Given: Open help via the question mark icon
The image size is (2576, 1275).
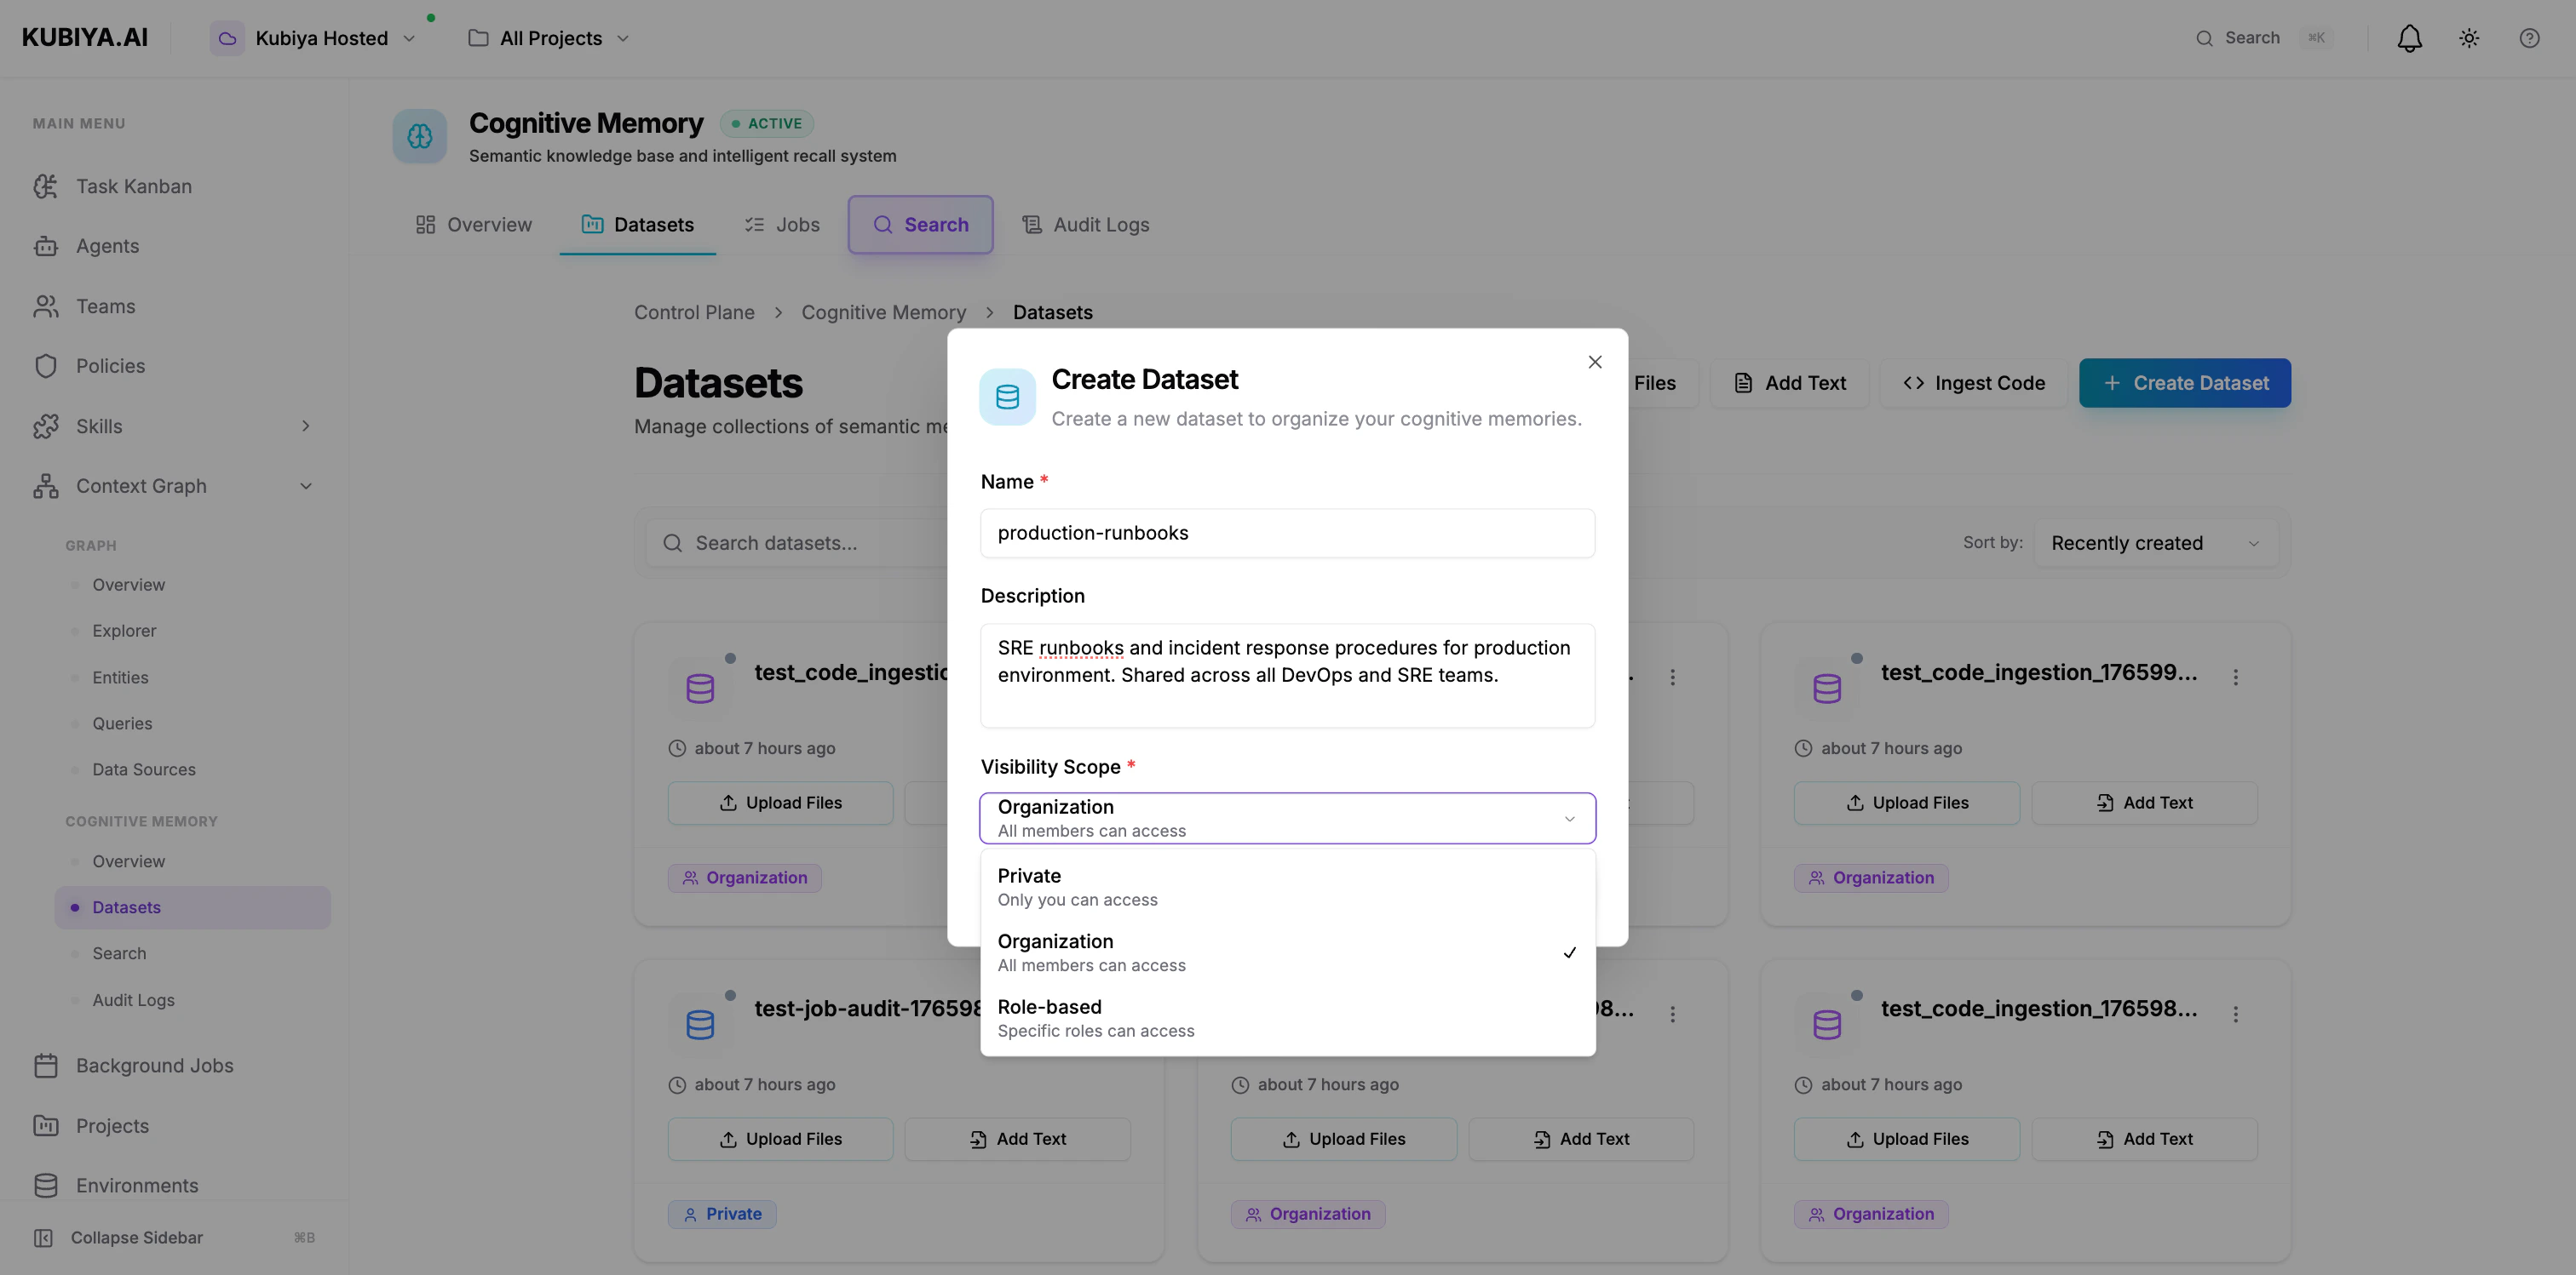Looking at the screenshot, I should pyautogui.click(x=2531, y=37).
